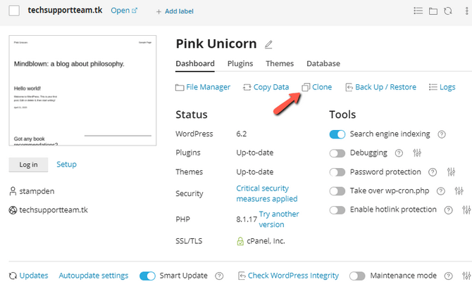Click the Copy Data icon
The height and width of the screenshot is (284, 472).
(x=247, y=87)
